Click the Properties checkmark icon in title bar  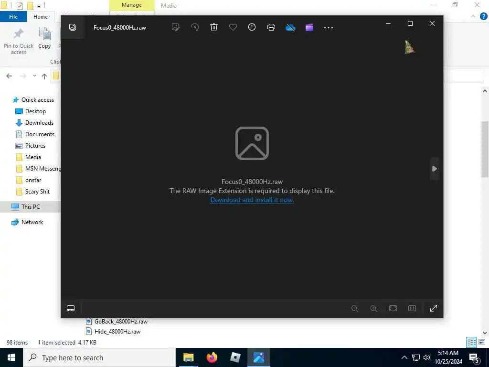[19, 5]
